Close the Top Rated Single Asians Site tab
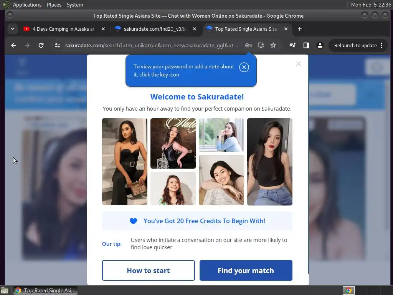 point(286,29)
